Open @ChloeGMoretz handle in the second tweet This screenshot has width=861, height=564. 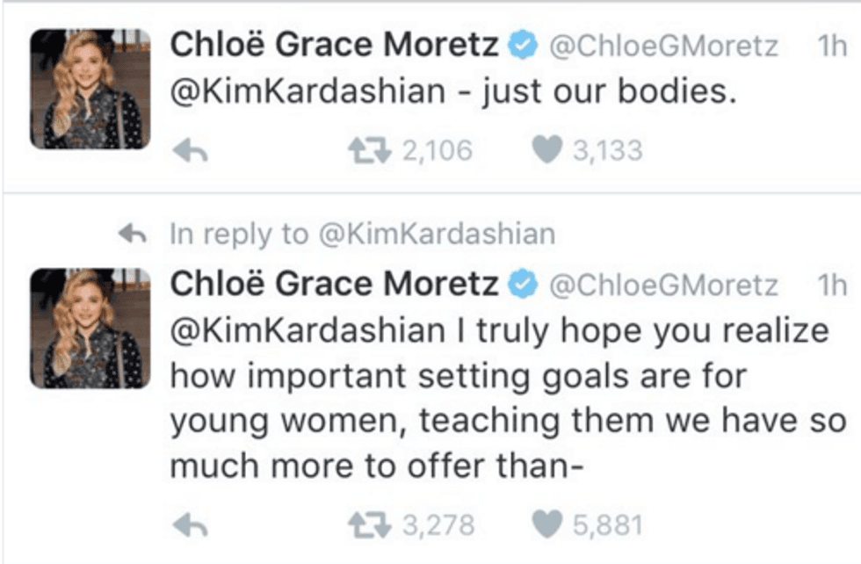[663, 285]
